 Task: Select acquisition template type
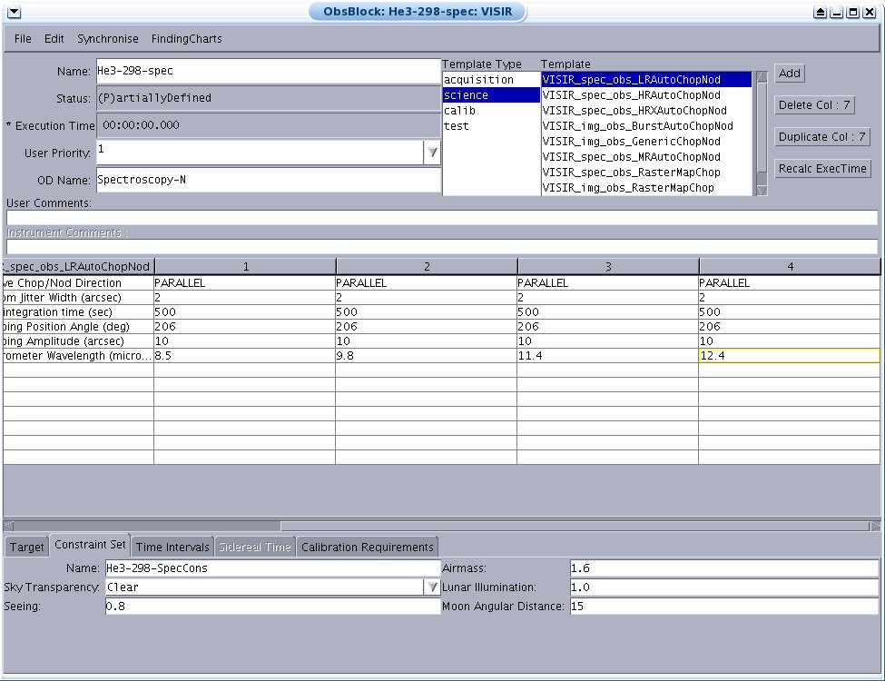[x=491, y=80]
